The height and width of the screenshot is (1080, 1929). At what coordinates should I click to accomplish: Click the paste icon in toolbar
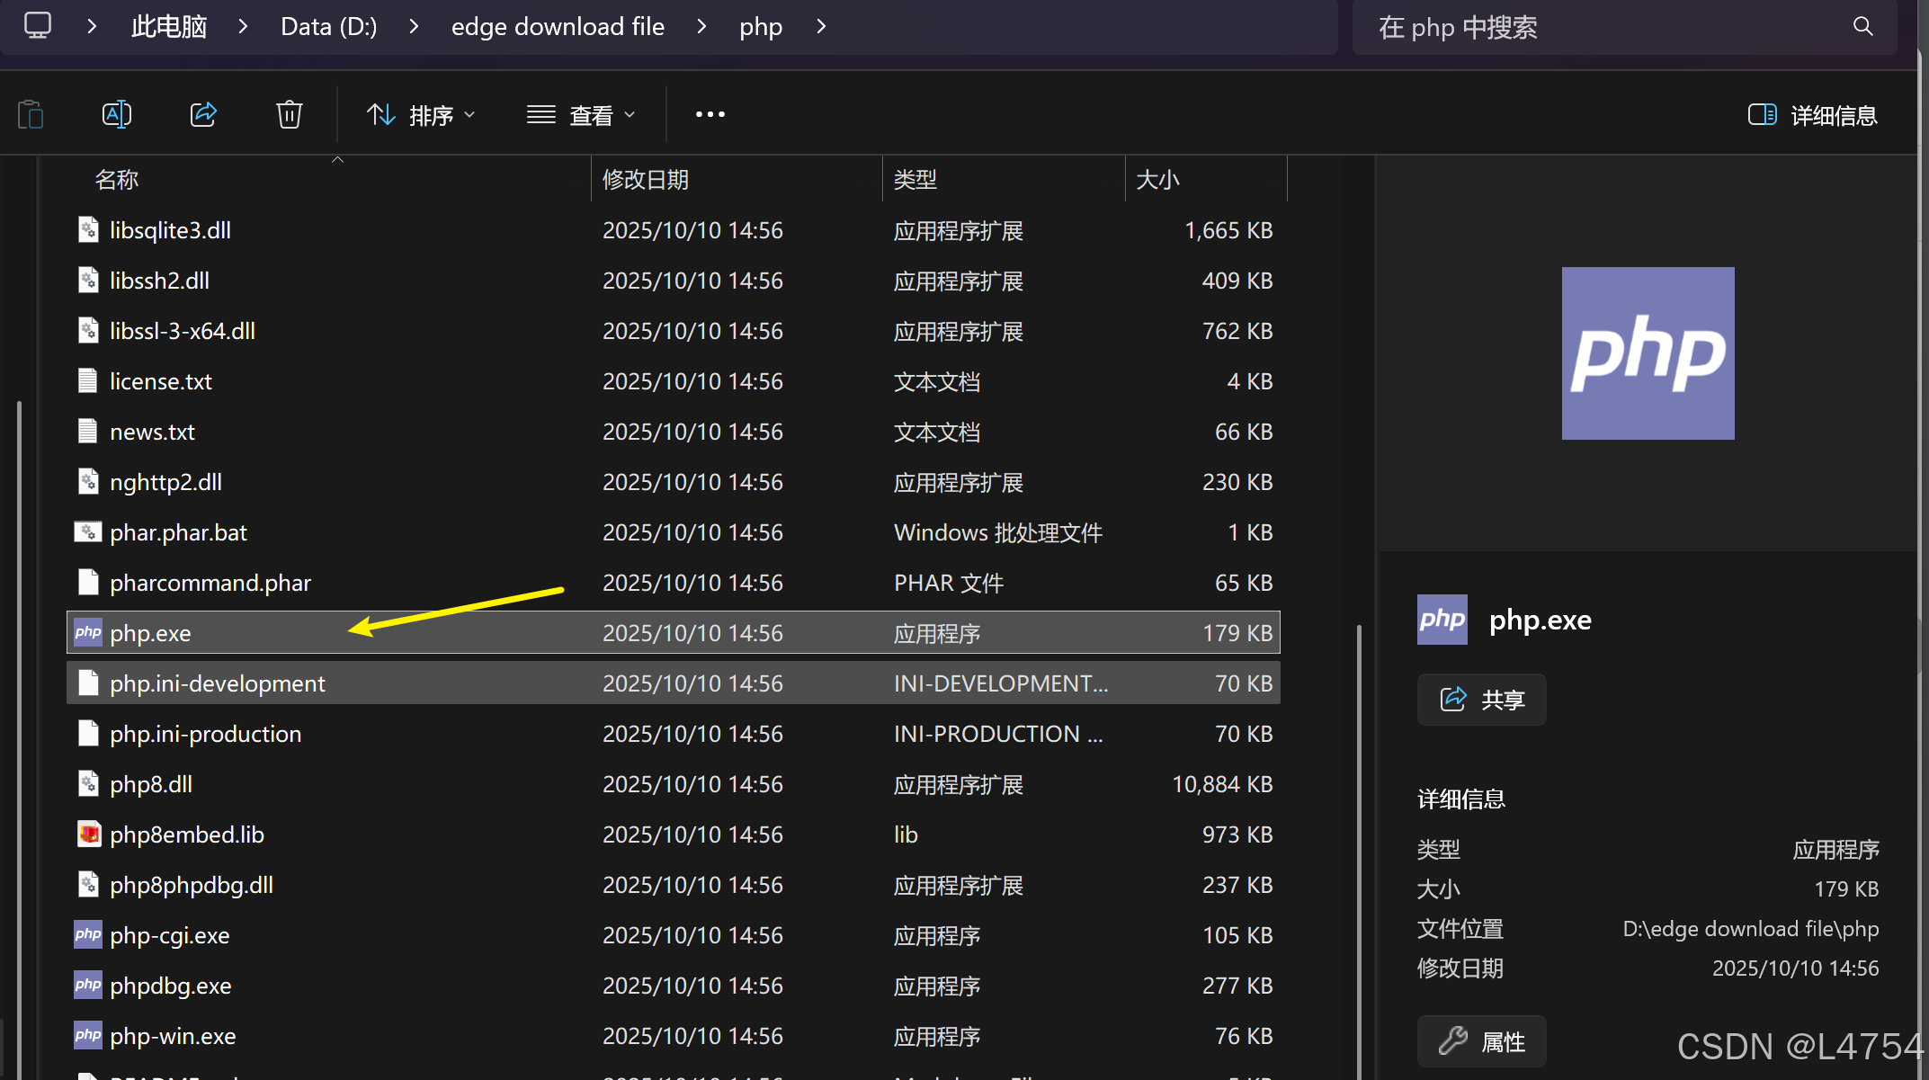pyautogui.click(x=31, y=115)
